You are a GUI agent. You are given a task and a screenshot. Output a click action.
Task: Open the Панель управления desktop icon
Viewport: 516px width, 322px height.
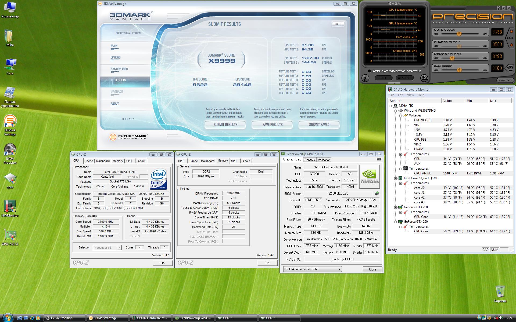[x=10, y=97]
